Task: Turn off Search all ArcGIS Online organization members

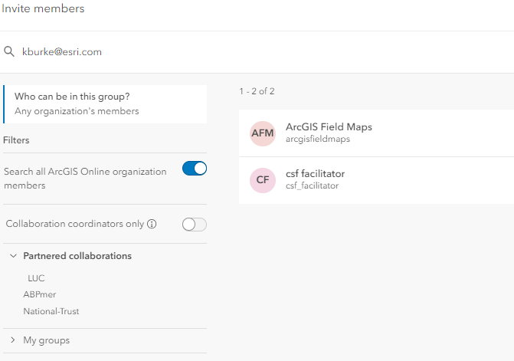Action: click(x=195, y=169)
